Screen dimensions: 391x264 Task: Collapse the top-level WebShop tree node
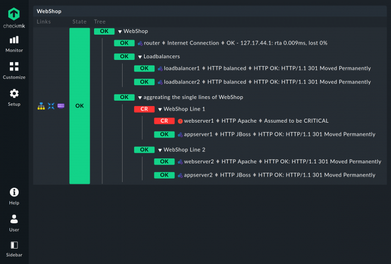(x=120, y=32)
